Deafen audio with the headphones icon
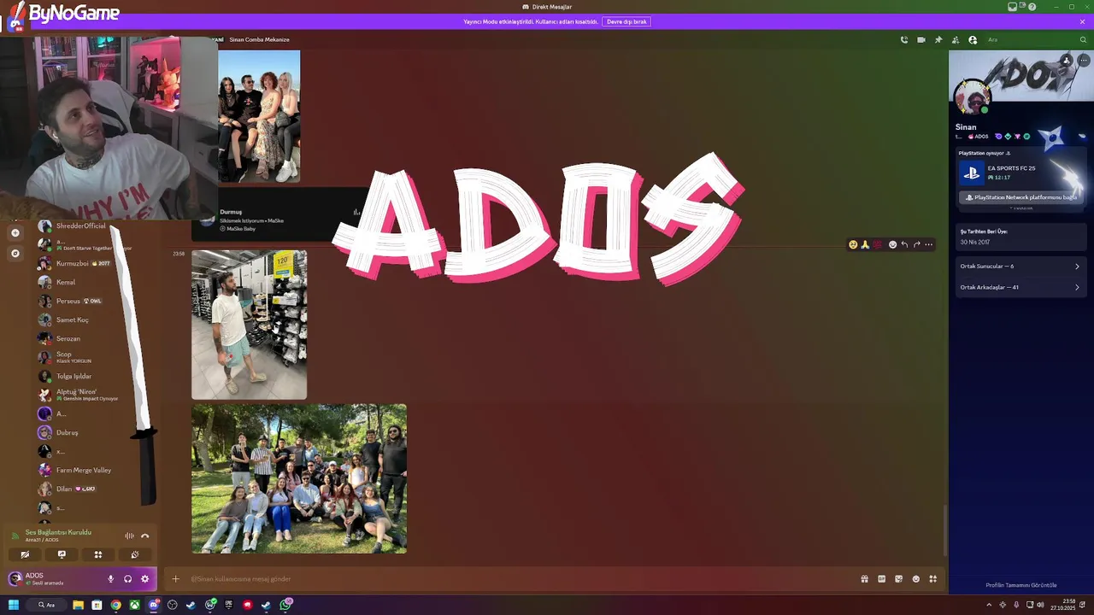Viewport: 1094px width, 615px height. coord(127,578)
